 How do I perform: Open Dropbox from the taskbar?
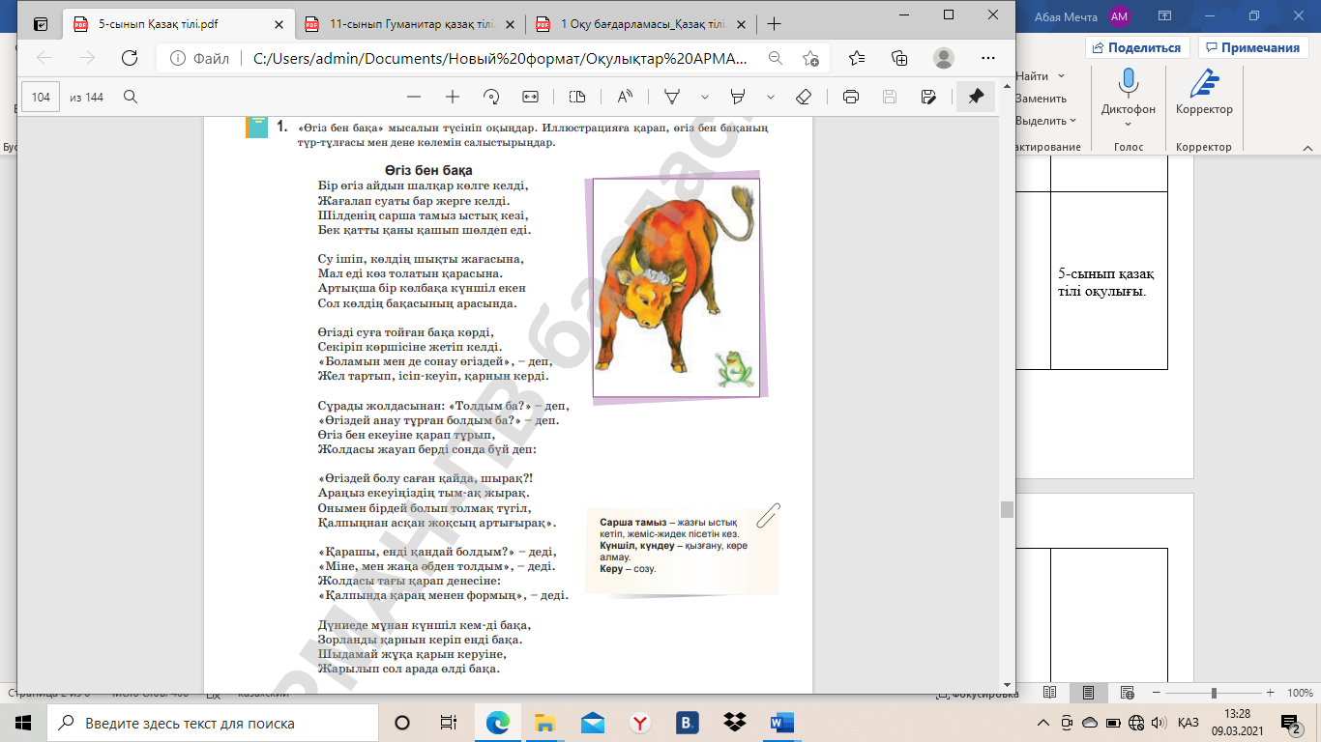point(735,723)
